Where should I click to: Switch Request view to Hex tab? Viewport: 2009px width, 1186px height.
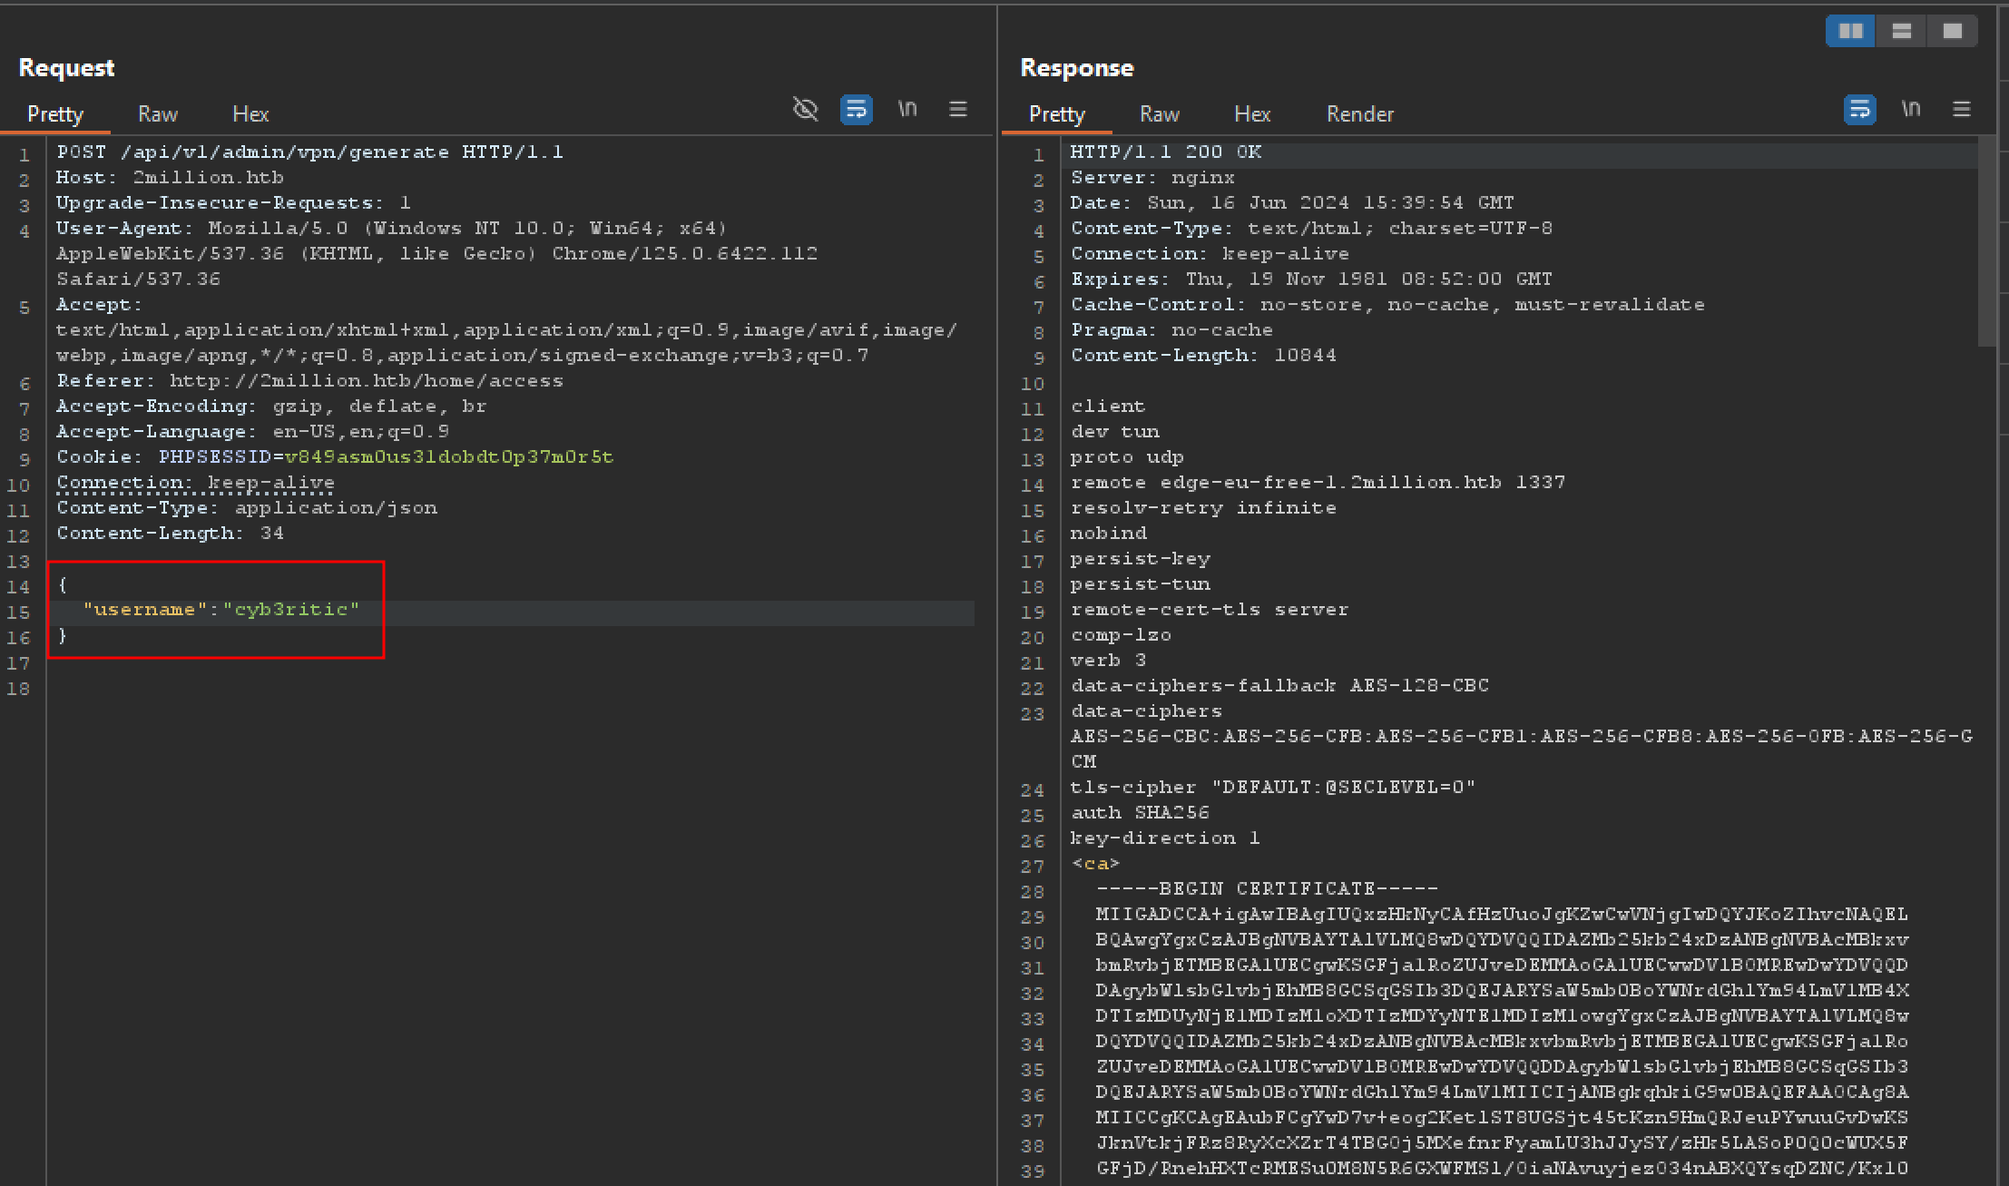(x=250, y=114)
